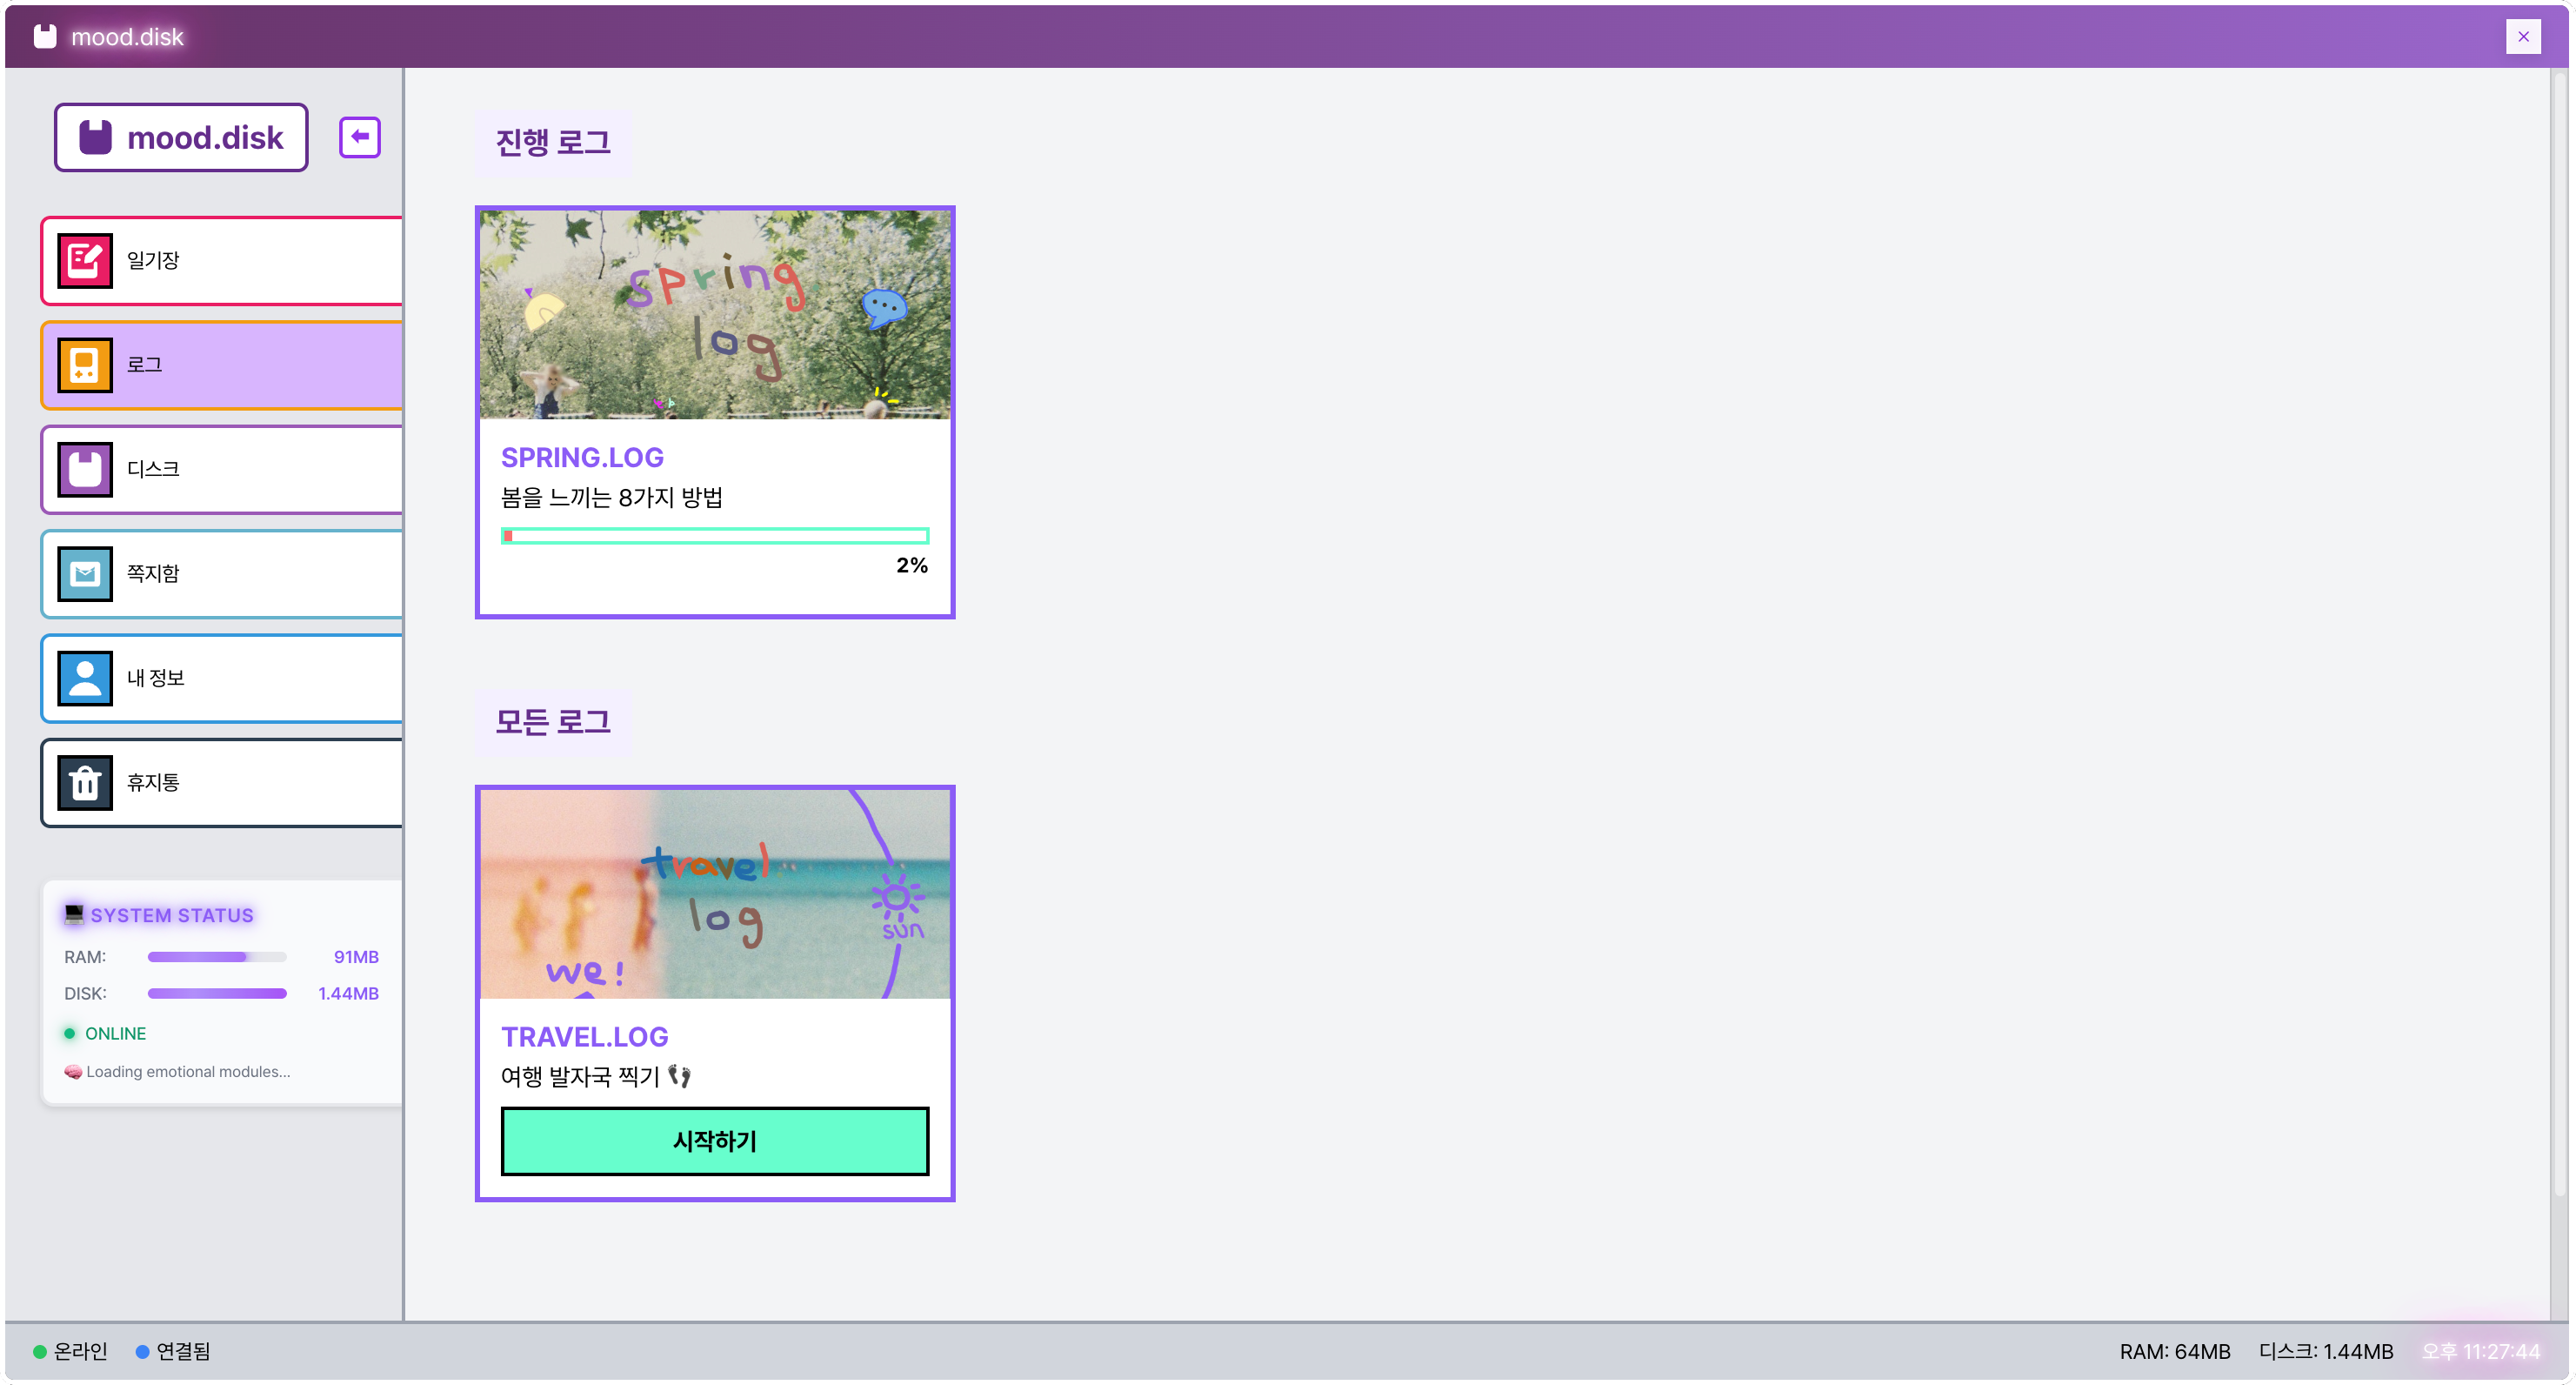Click the RAM usage bar

click(x=217, y=957)
